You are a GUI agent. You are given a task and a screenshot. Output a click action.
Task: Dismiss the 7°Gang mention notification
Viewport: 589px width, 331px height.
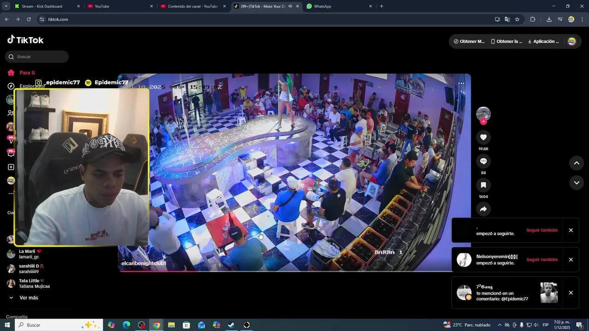click(571, 293)
